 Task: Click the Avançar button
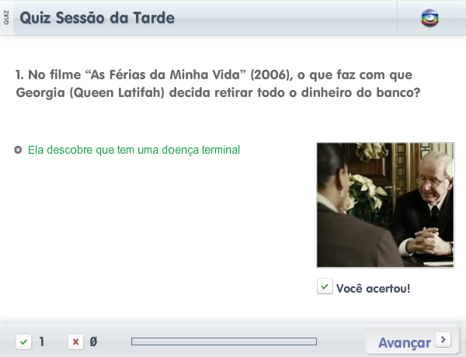(412, 340)
